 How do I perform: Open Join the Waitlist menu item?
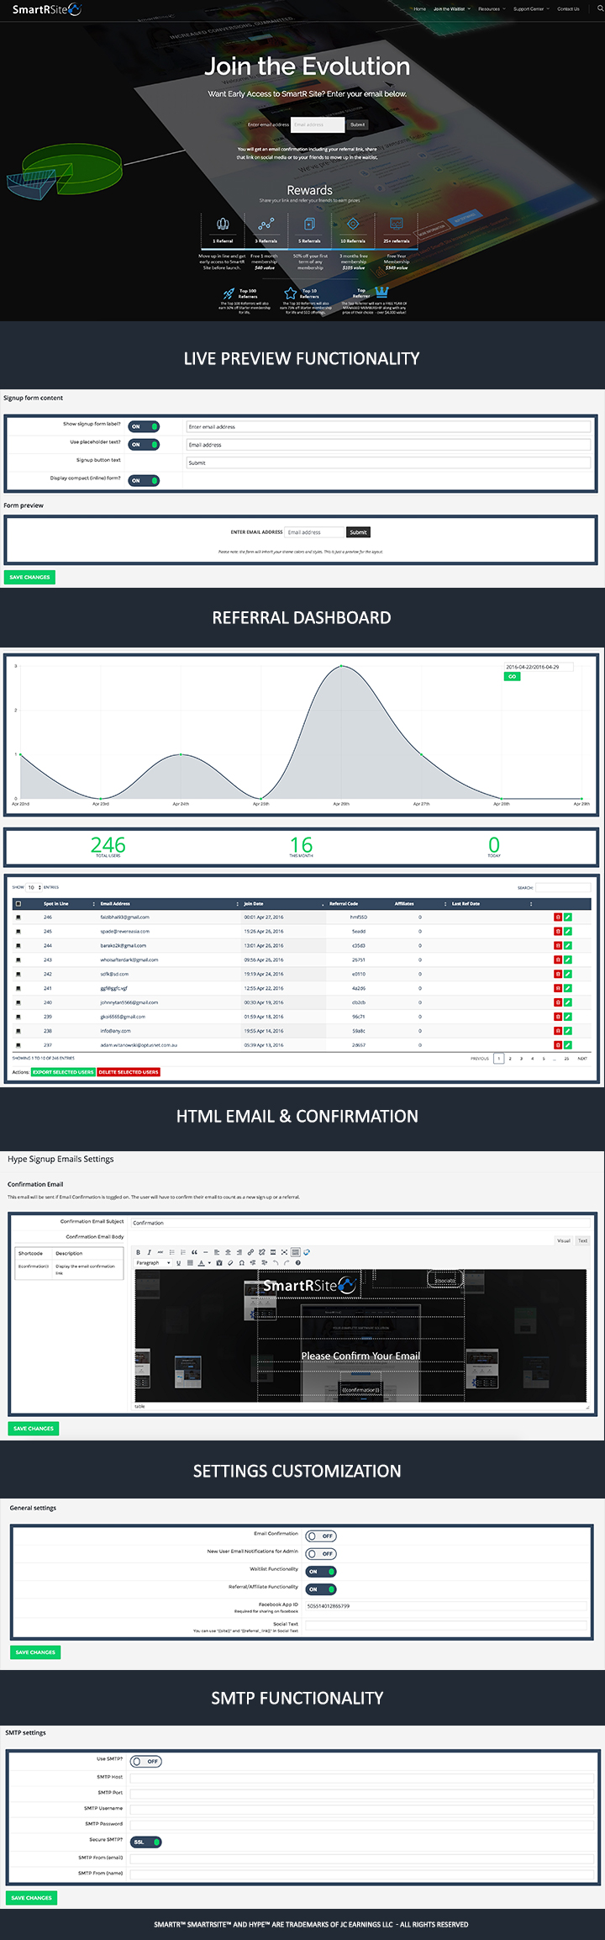pos(450,9)
